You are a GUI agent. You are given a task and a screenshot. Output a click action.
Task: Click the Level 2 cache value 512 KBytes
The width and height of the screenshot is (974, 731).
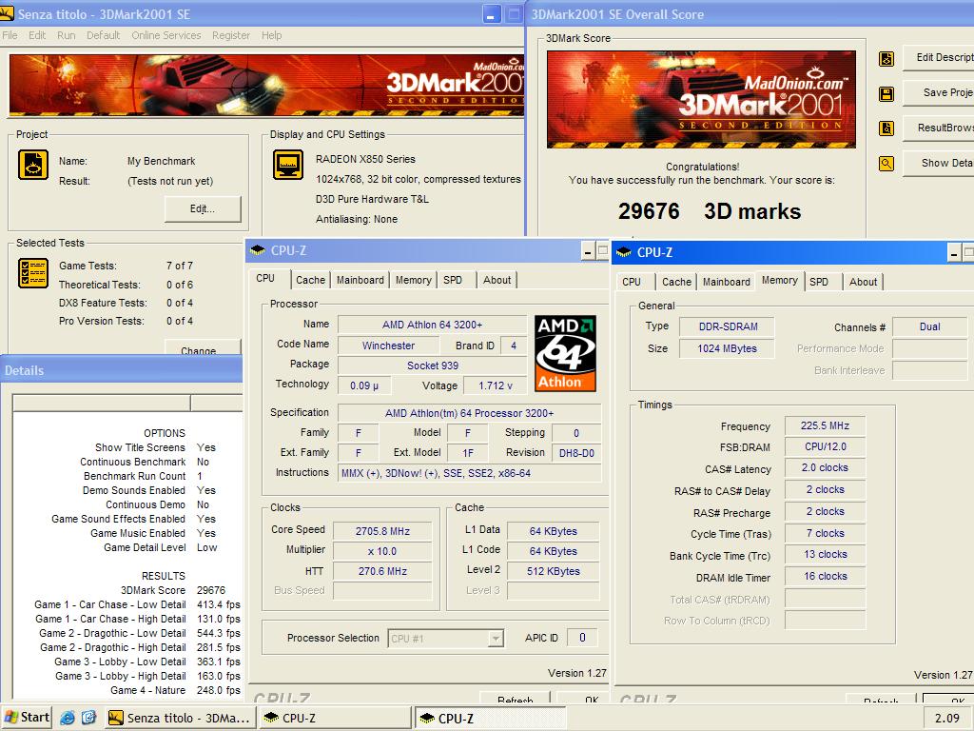[554, 571]
